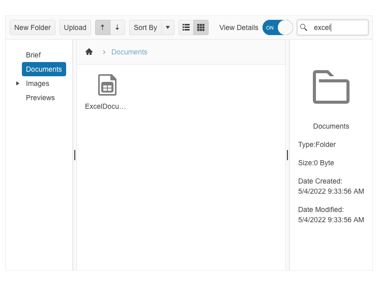
Task: Expand the Images tree node
Action: tap(18, 83)
